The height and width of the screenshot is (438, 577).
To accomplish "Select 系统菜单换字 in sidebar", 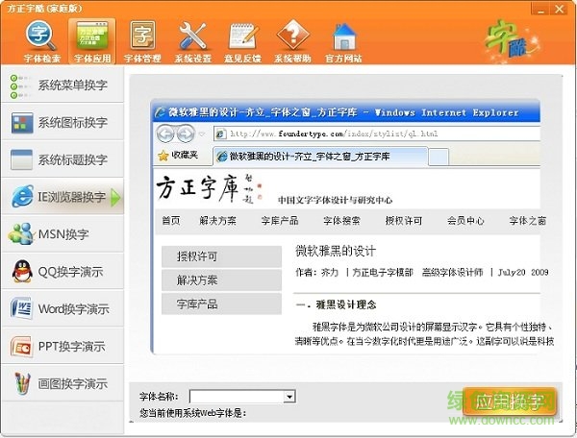I will pos(63,85).
